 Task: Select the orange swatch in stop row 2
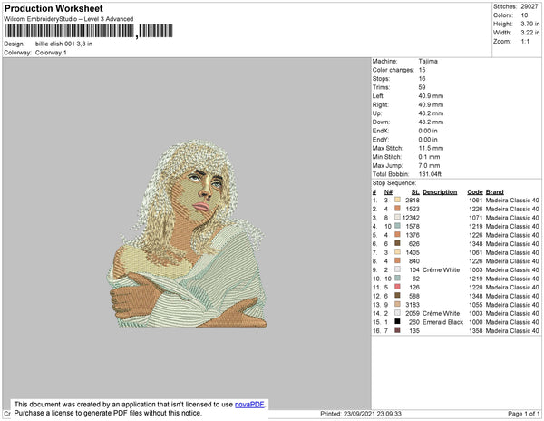point(397,209)
